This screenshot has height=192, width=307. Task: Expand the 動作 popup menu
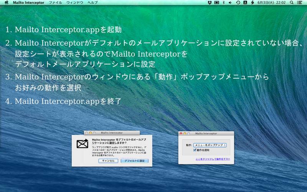click(210, 145)
